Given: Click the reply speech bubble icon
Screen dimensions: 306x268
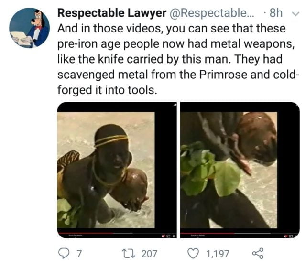Looking at the screenshot, I should pos(65,254).
